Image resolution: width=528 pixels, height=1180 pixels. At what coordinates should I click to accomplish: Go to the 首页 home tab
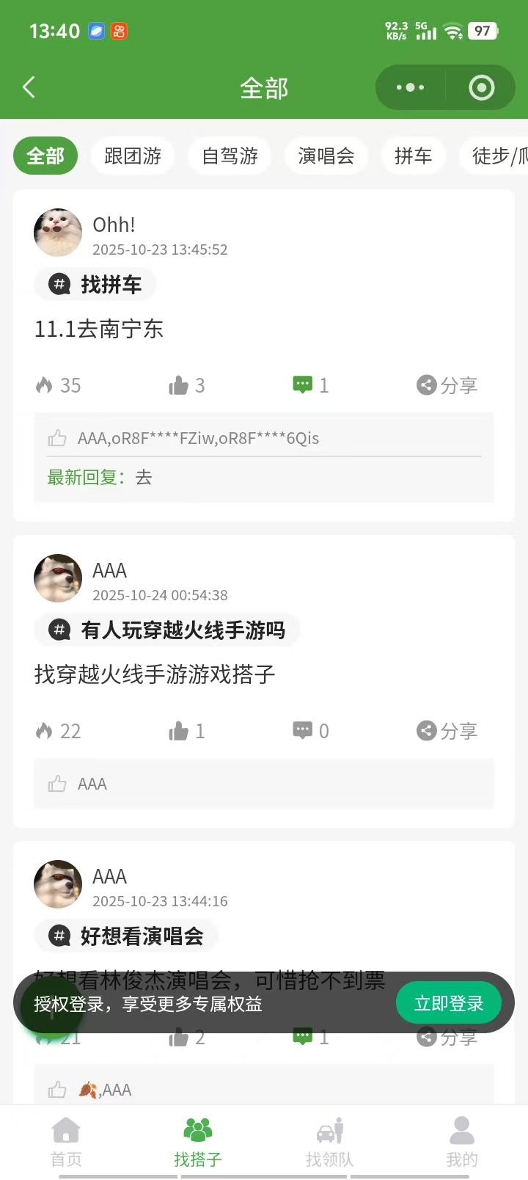[x=66, y=1142]
